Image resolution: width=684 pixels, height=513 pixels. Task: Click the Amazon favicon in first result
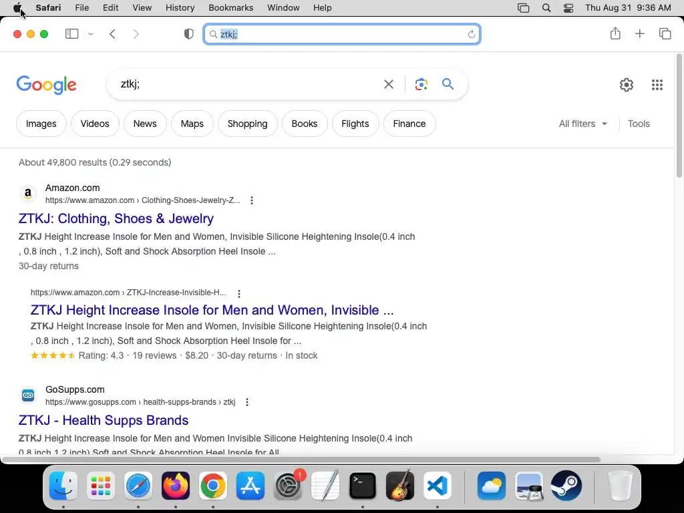tap(28, 193)
